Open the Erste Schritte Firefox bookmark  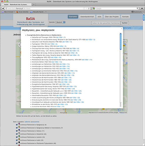click(x=22, y=12)
